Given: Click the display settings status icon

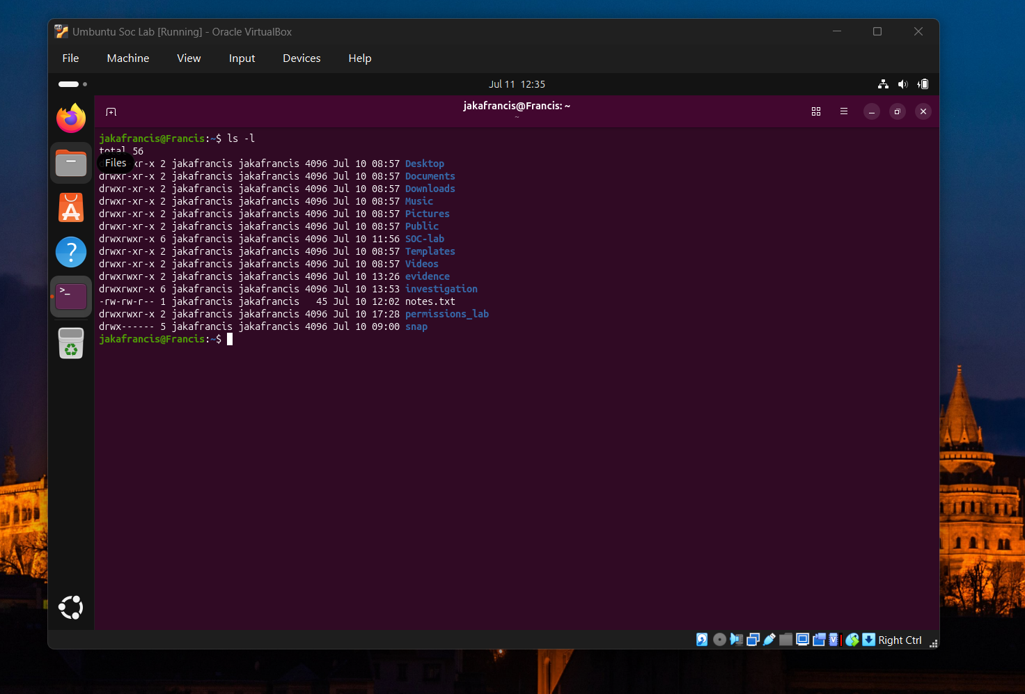Looking at the screenshot, I should tap(802, 640).
